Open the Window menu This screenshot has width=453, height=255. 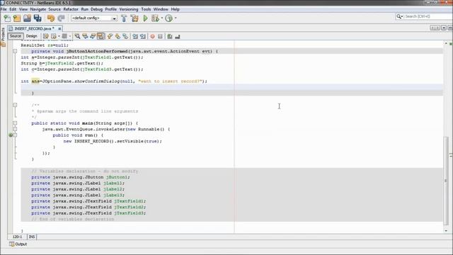click(161, 9)
